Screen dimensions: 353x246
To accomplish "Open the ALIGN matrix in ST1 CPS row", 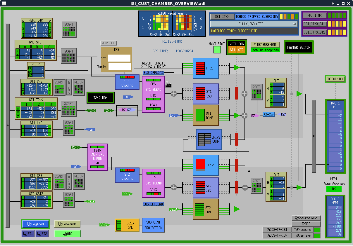I will point(79,87).
